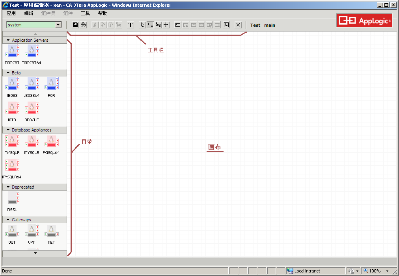Select the TOMCAT64 appliance icon
The height and width of the screenshot is (276, 399).
click(32, 51)
